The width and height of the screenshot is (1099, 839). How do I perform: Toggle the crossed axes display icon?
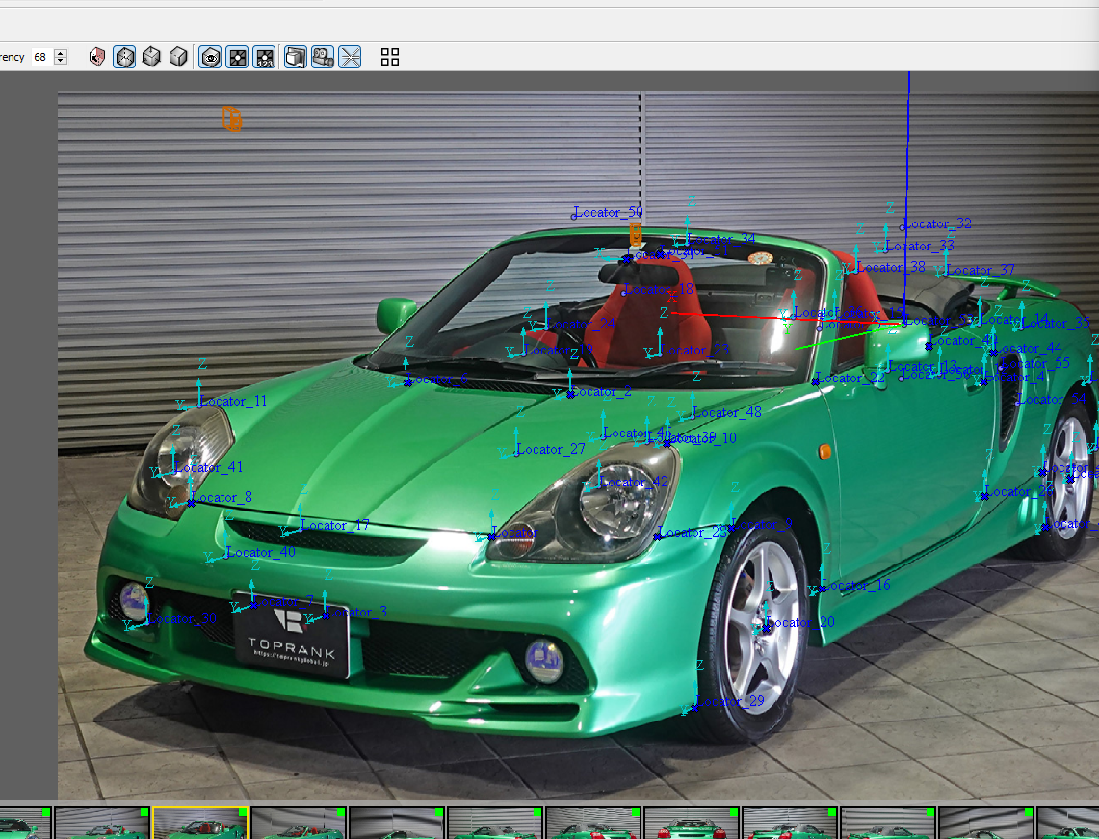[350, 58]
